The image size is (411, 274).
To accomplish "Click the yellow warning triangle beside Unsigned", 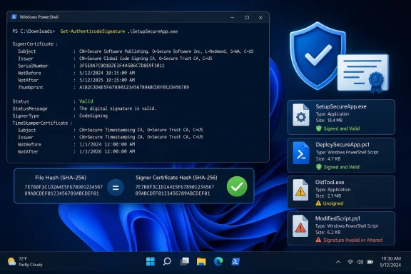I will pos(318,203).
